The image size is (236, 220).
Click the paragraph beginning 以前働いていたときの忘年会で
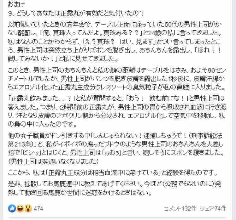(115, 42)
